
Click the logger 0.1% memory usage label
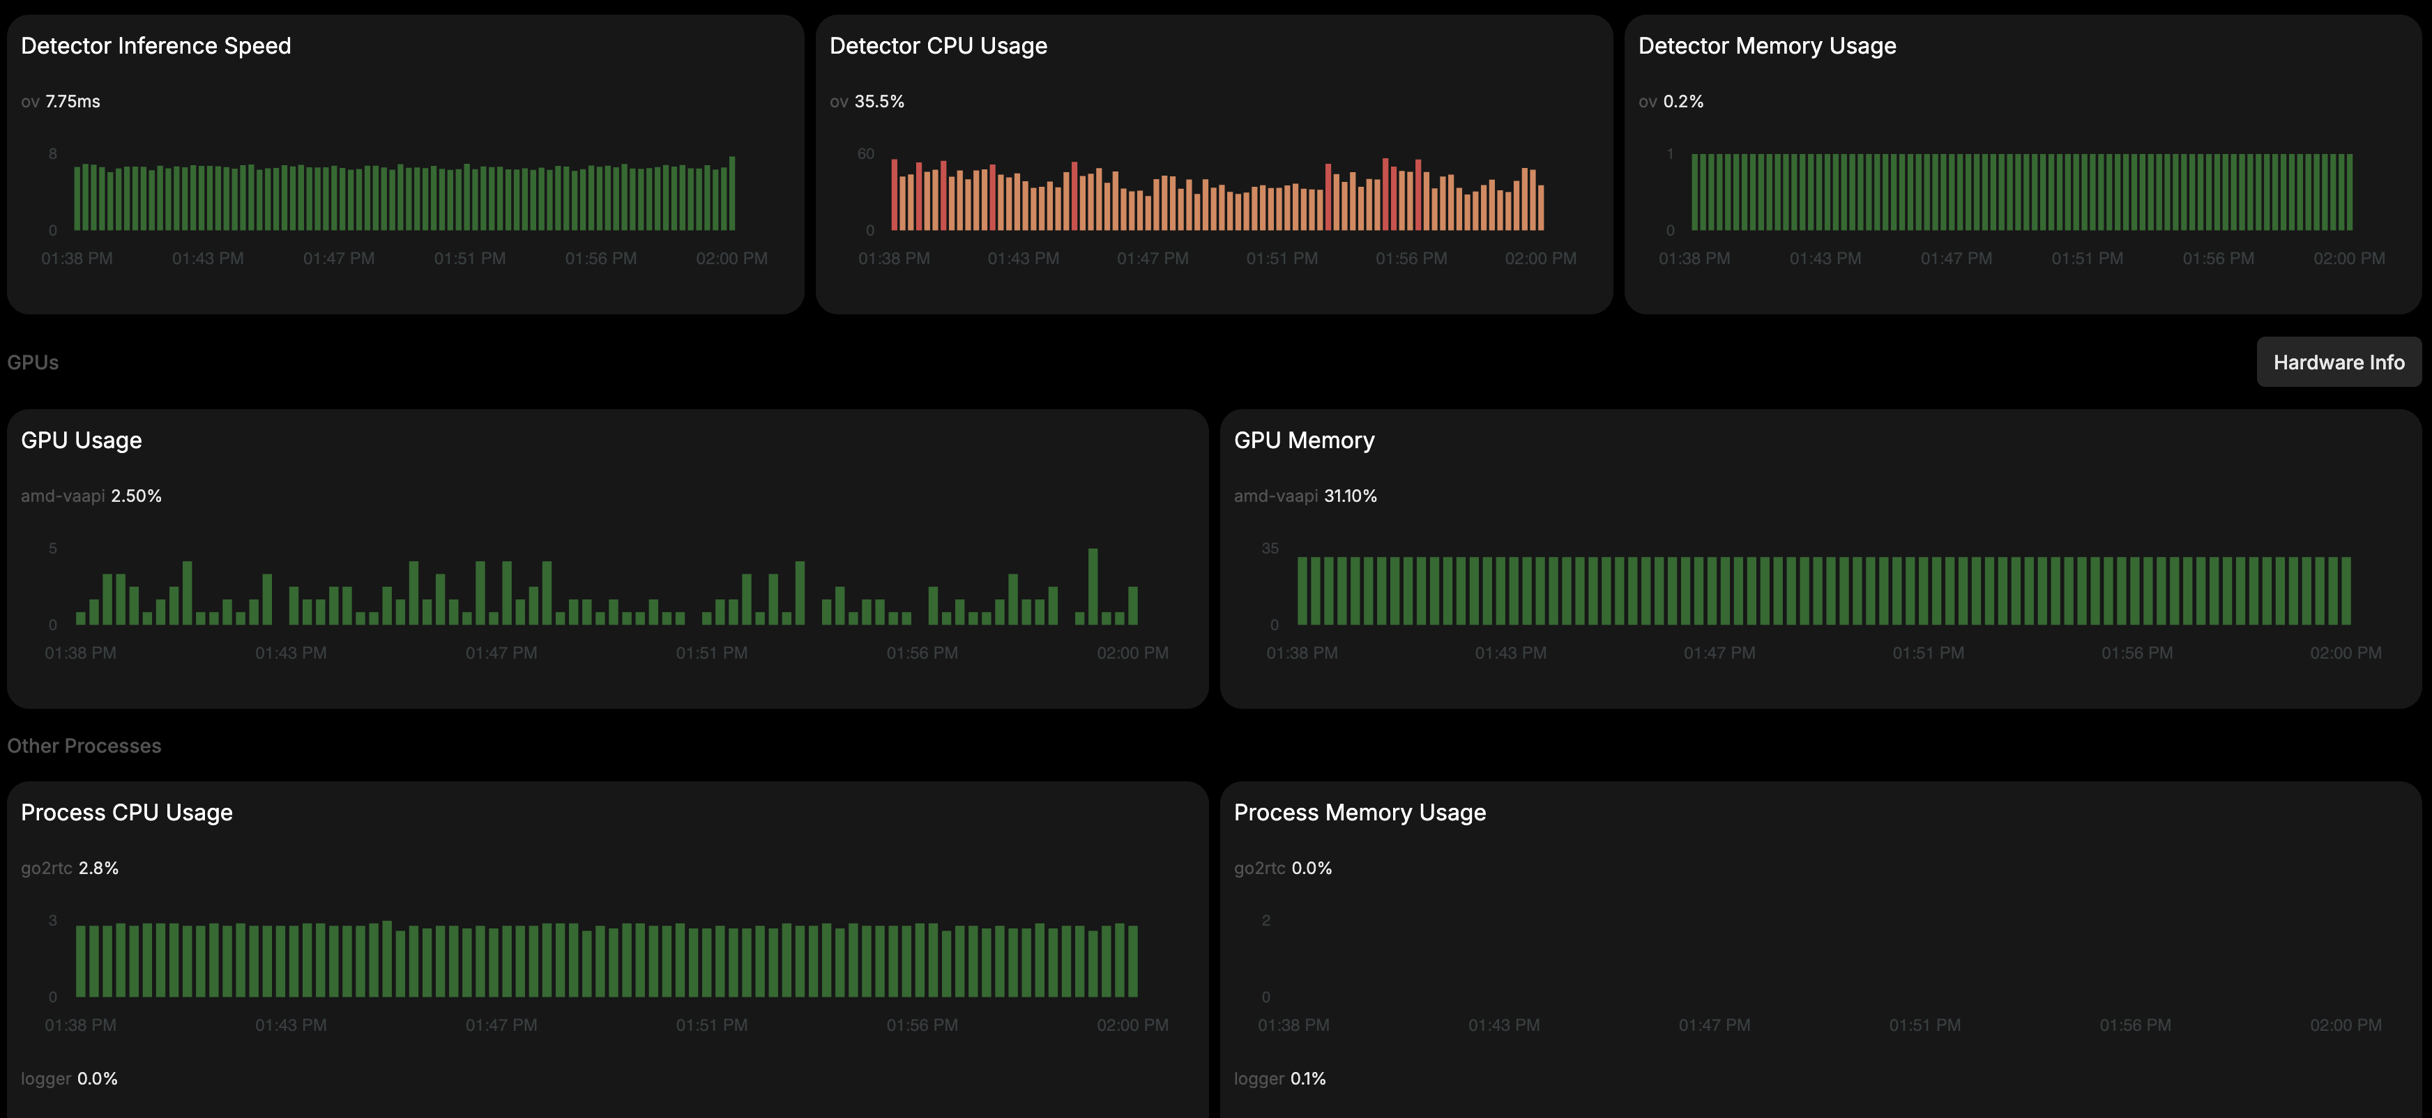(1279, 1078)
